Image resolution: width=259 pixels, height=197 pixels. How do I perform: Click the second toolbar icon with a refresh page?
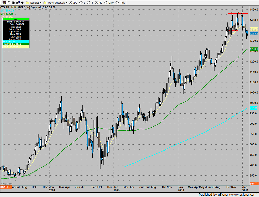[9, 3]
